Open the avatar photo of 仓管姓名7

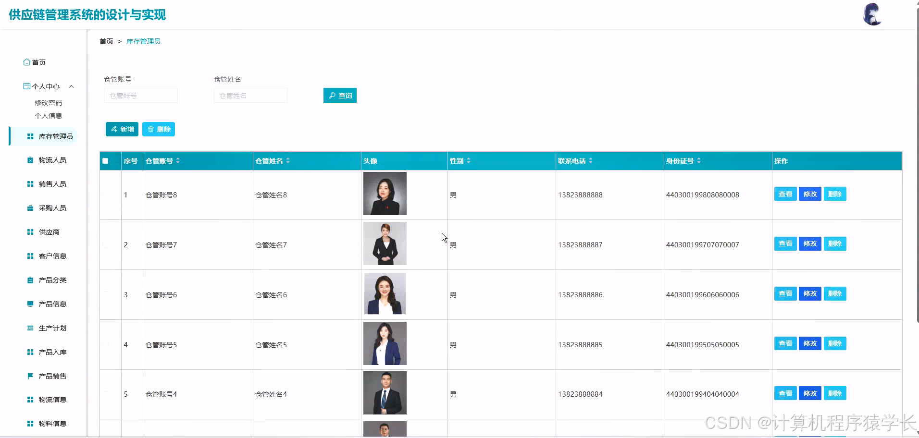pos(385,243)
